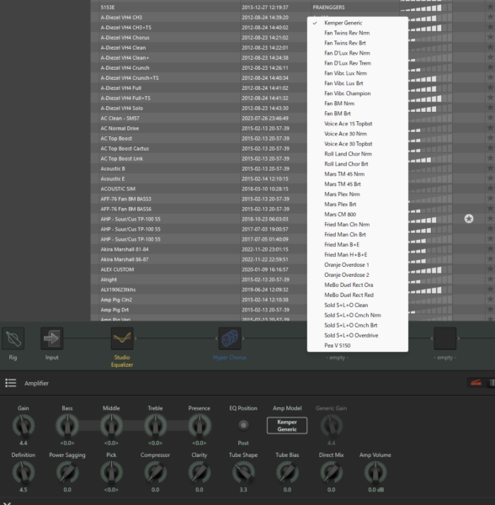
Task: Click the favorite star in AHP Suur/Cus 2018 row
Action: 469,219
